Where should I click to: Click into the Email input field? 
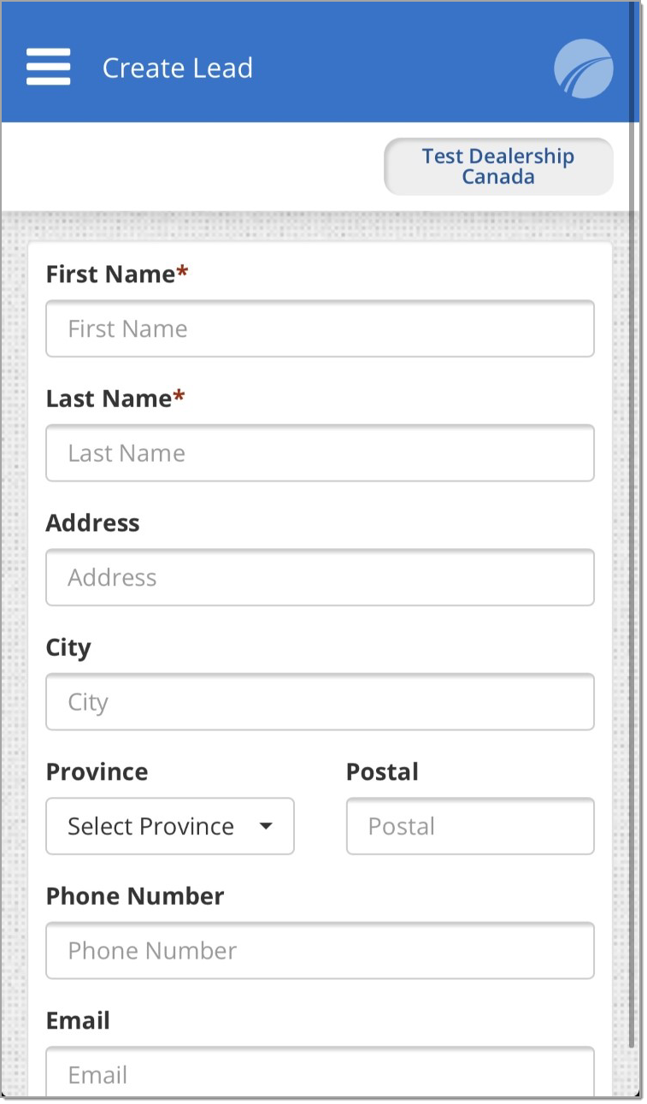pyautogui.click(x=320, y=1072)
